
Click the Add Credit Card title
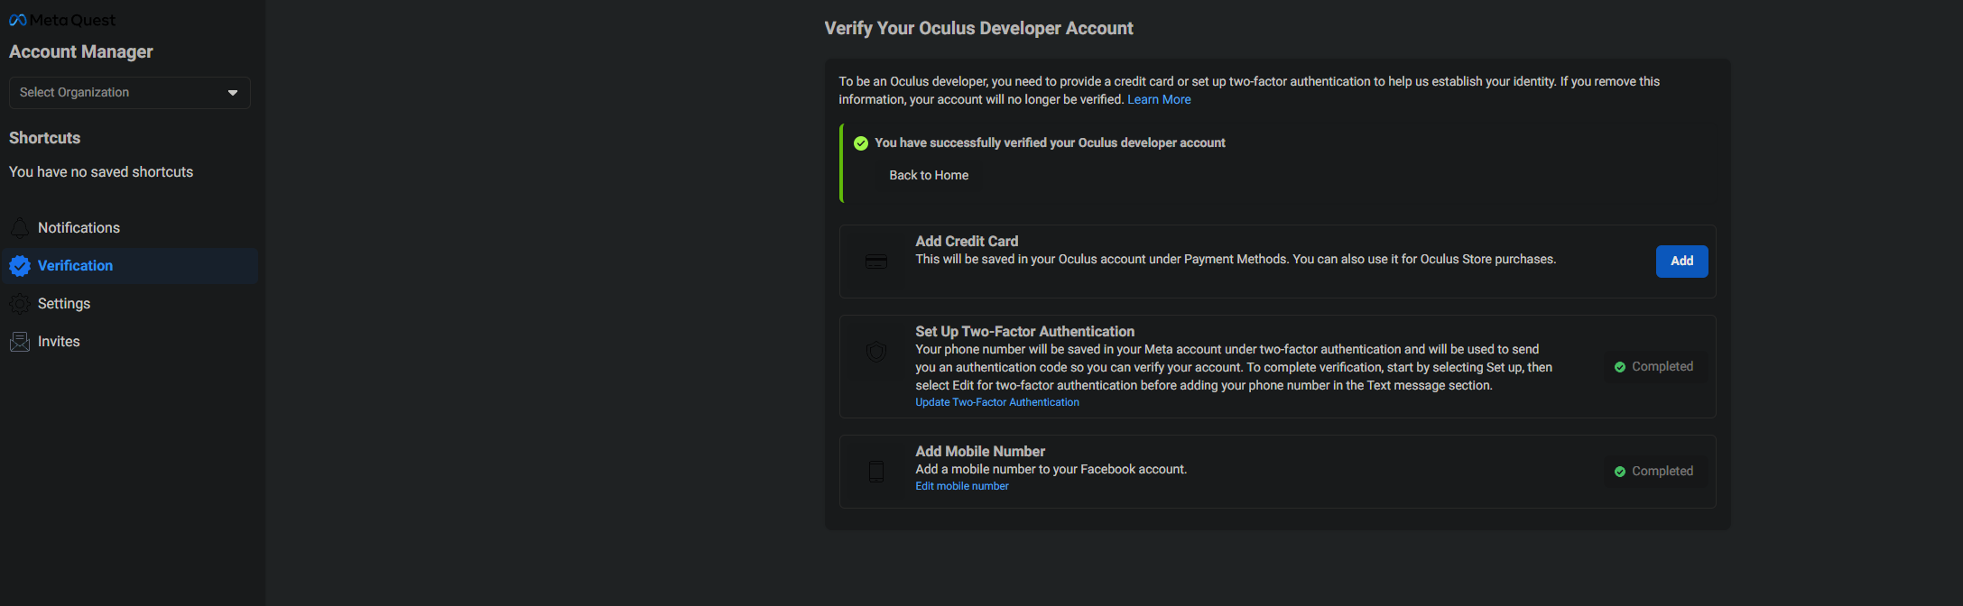coord(967,242)
